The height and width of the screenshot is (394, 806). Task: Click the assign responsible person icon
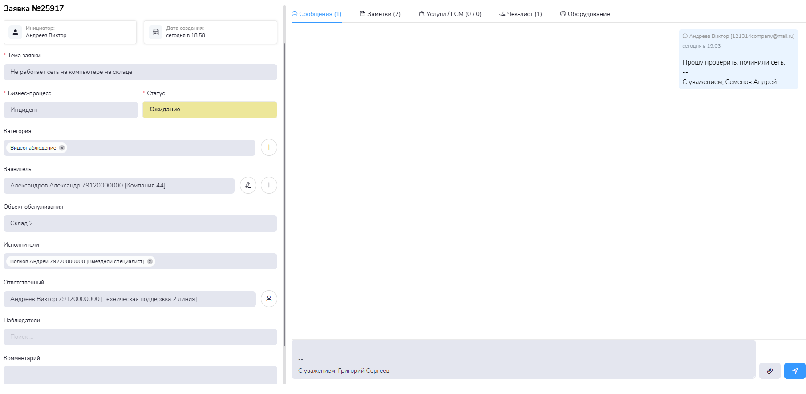click(269, 299)
